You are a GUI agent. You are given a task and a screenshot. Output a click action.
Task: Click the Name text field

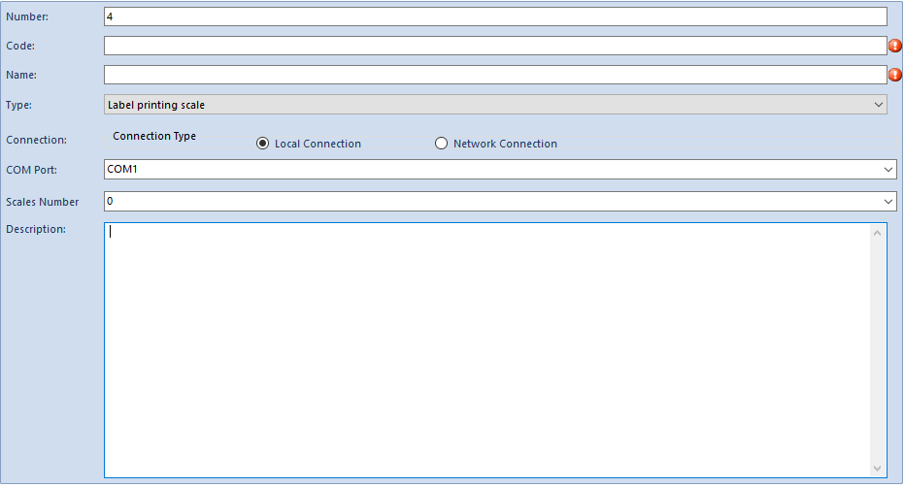click(x=495, y=75)
